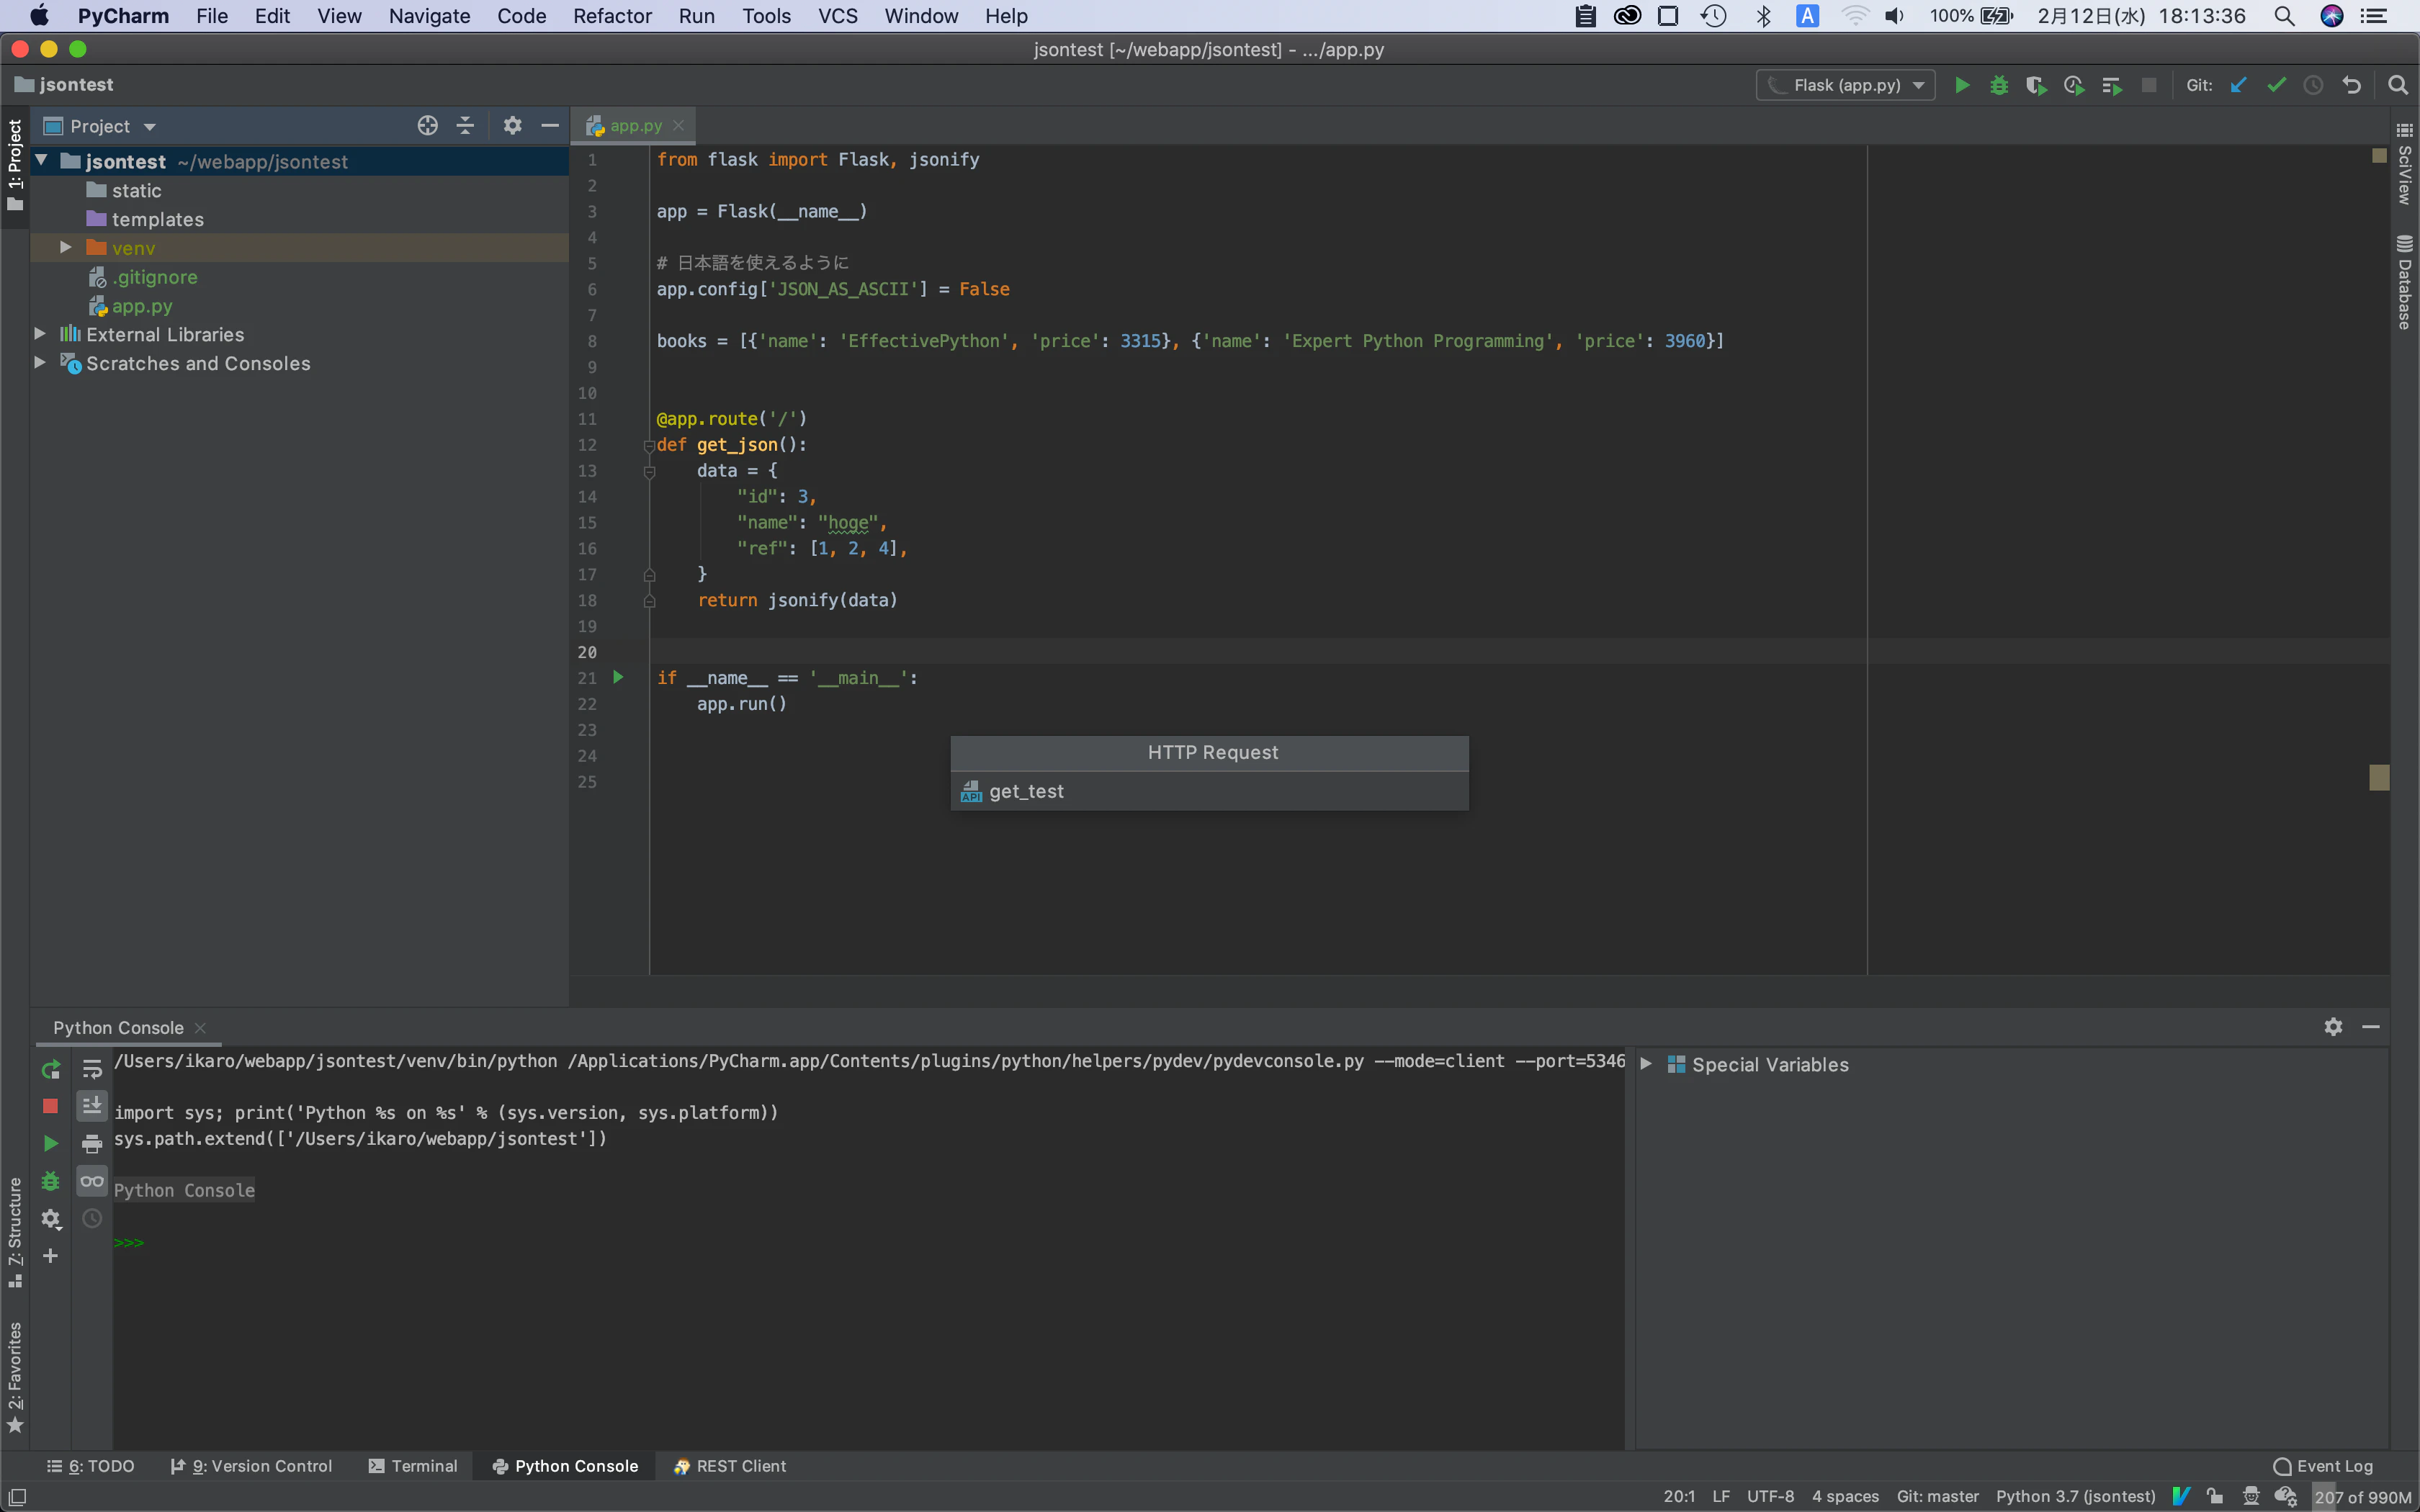Switch to the Terminal tool window tab
Viewport: 2420px width, 1512px height.
[x=412, y=1466]
